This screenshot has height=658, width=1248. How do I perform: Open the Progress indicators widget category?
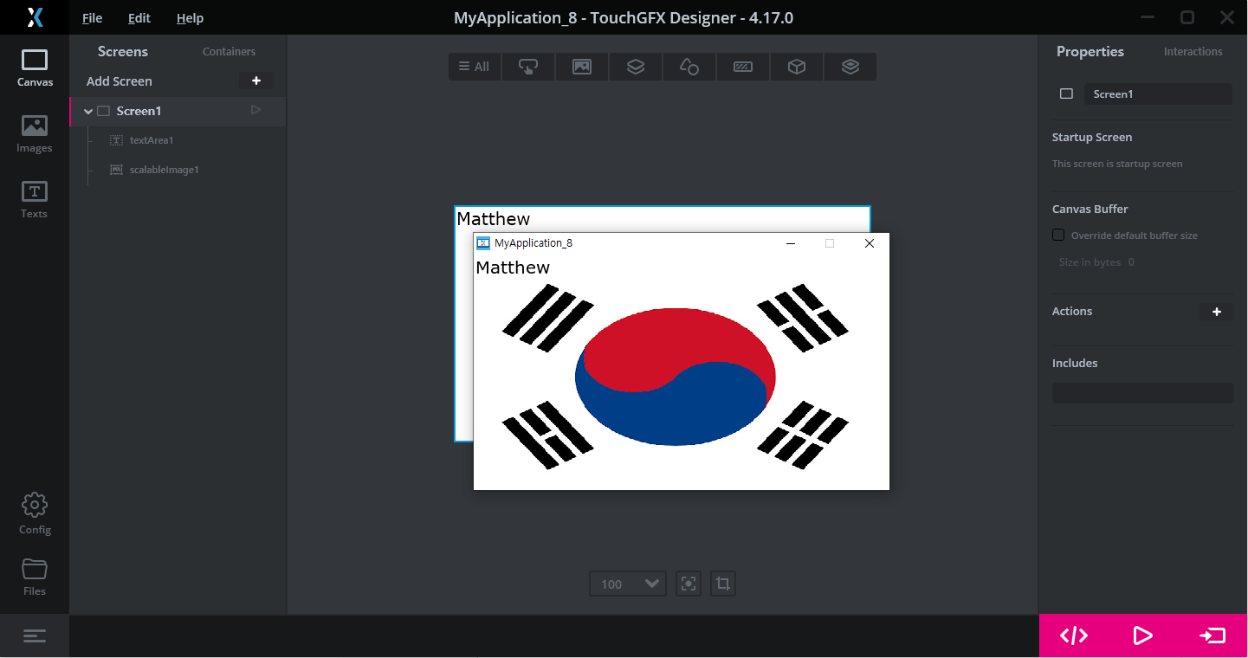743,67
